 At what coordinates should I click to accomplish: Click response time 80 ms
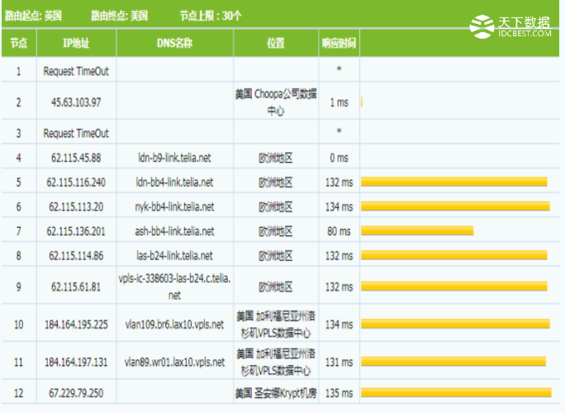point(339,231)
